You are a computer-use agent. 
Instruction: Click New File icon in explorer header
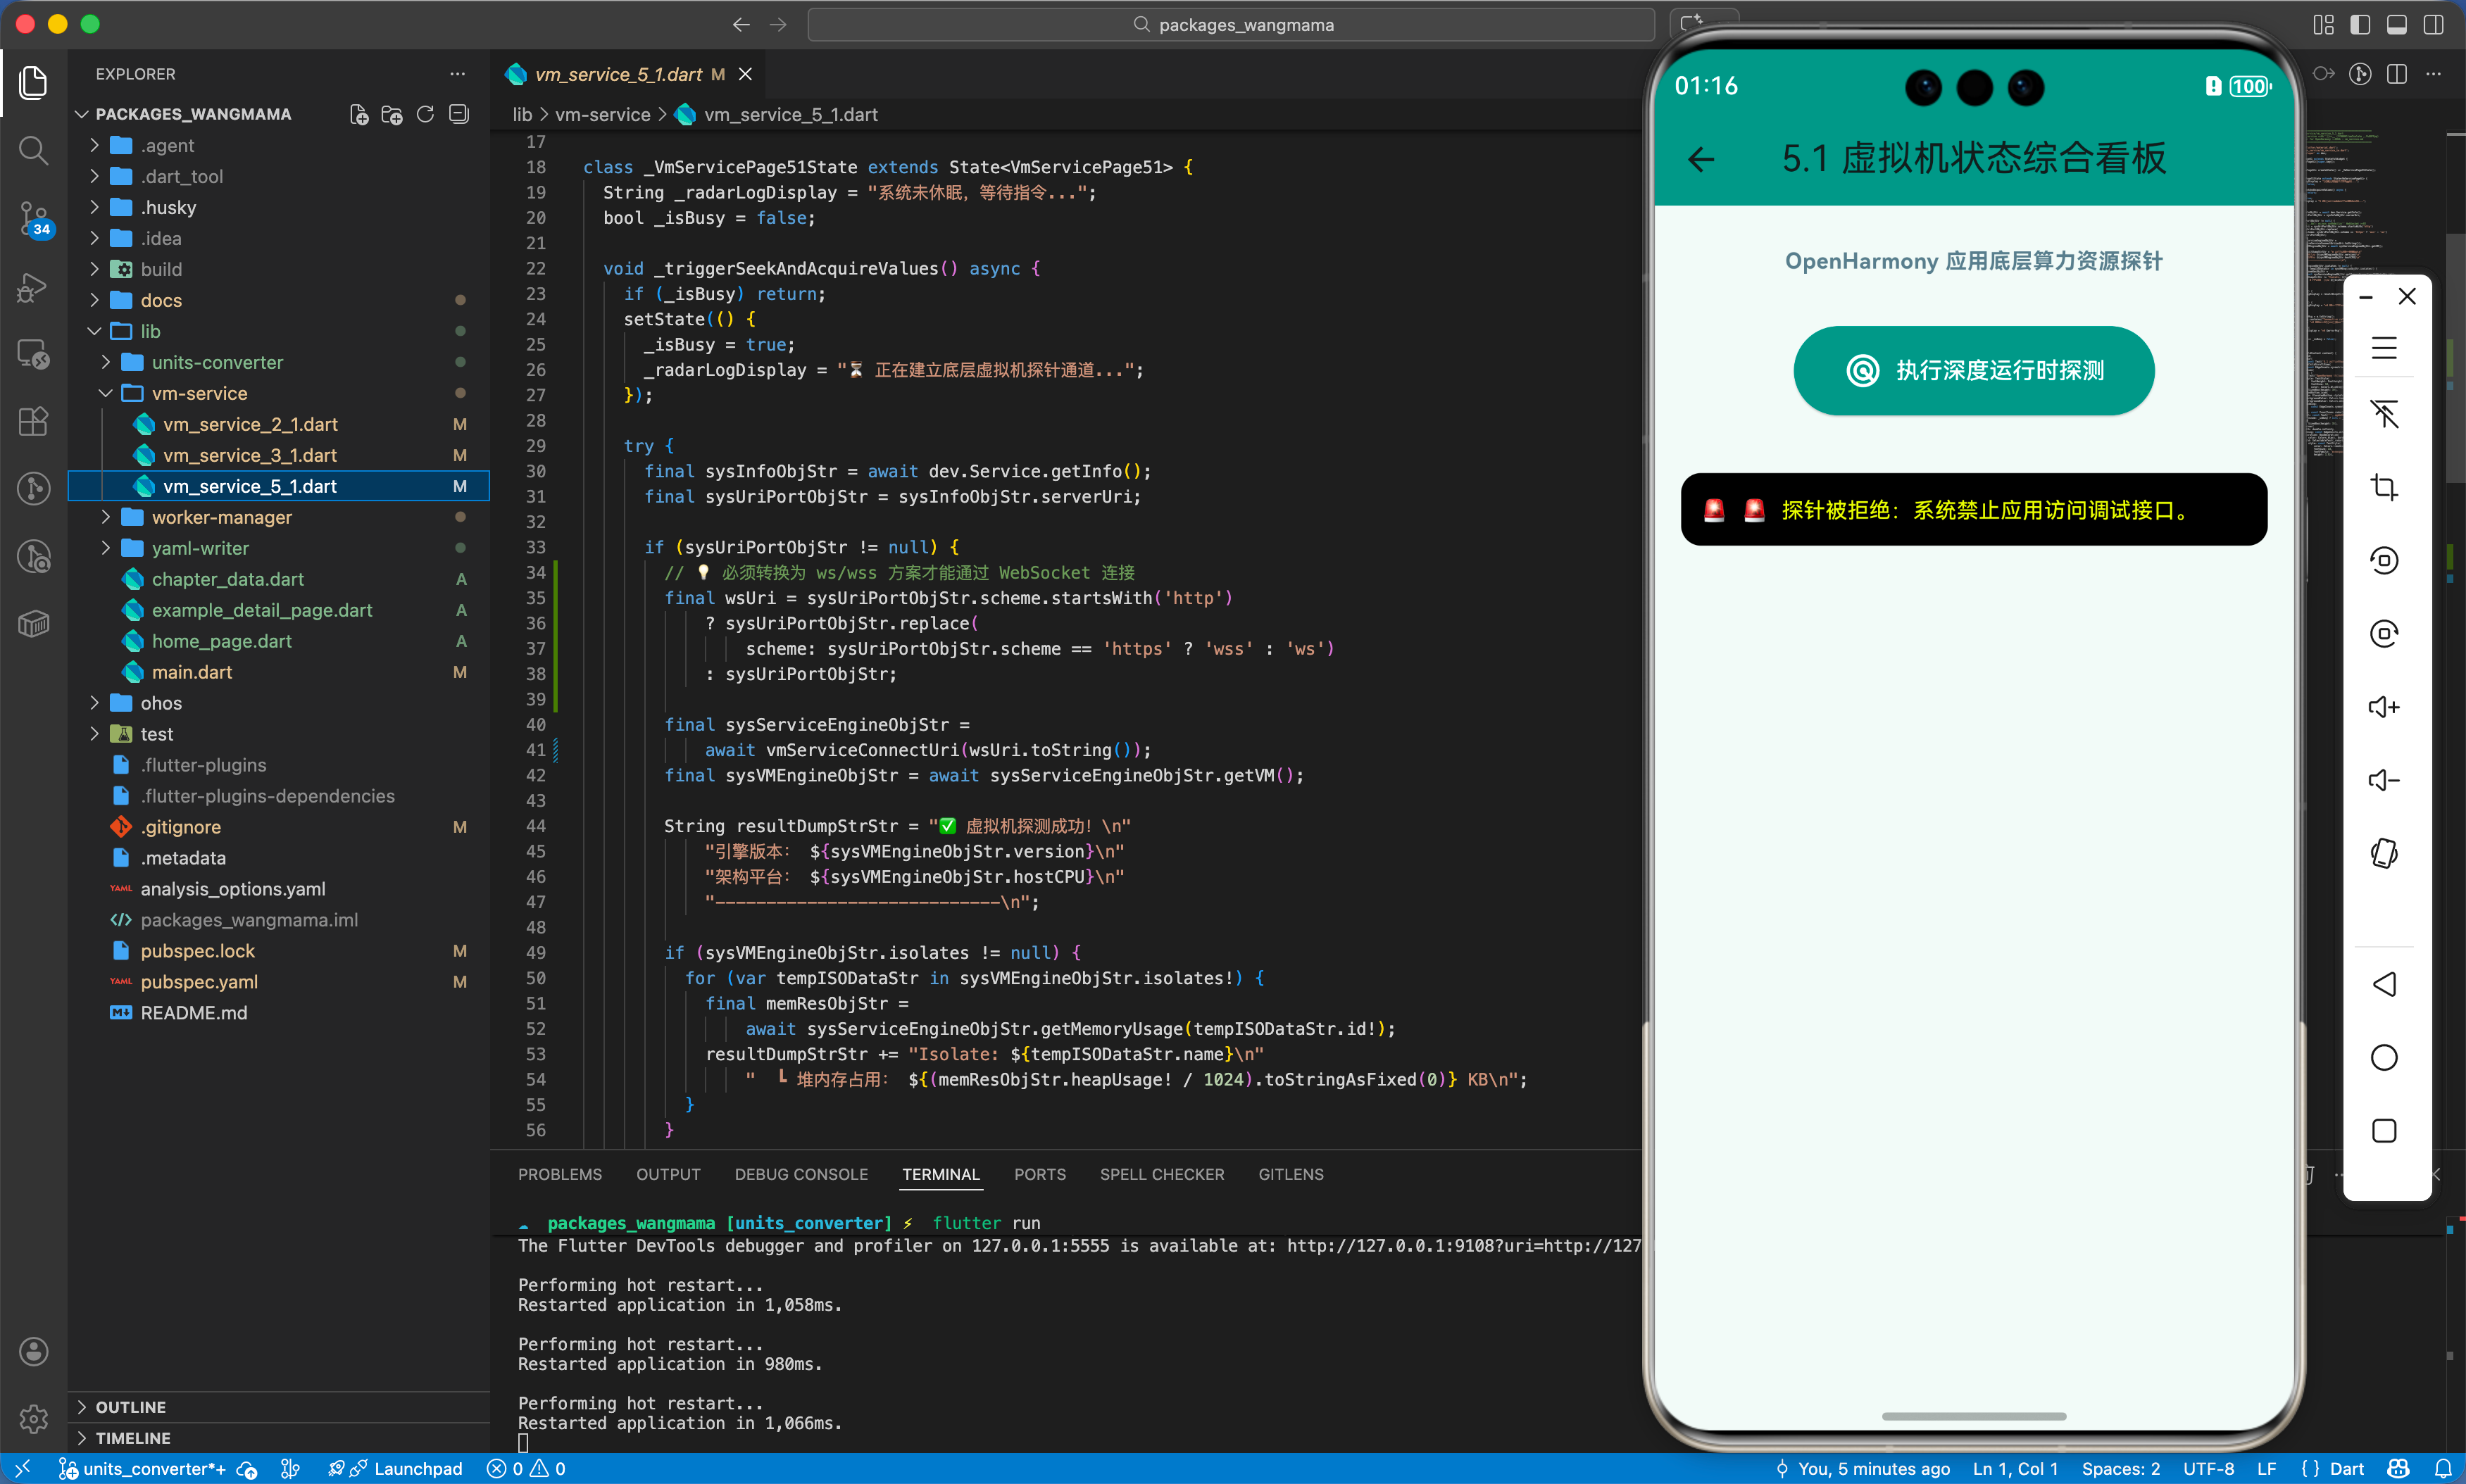tap(359, 114)
